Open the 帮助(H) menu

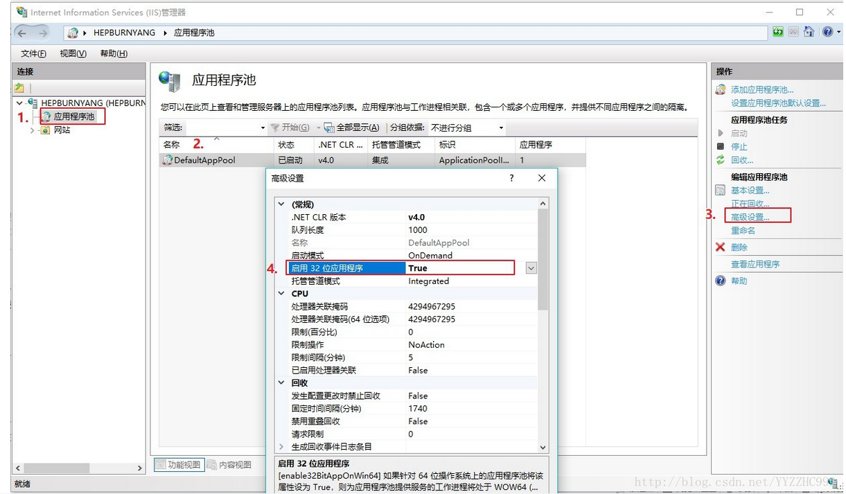click(114, 54)
